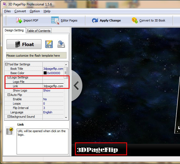
Task: Switch to the Design Setting tab
Action: pyautogui.click(x=14, y=31)
